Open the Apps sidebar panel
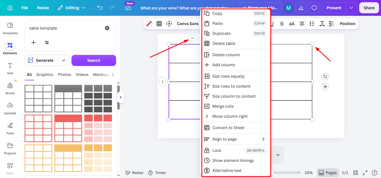This screenshot has width=381, height=178. pos(10,169)
